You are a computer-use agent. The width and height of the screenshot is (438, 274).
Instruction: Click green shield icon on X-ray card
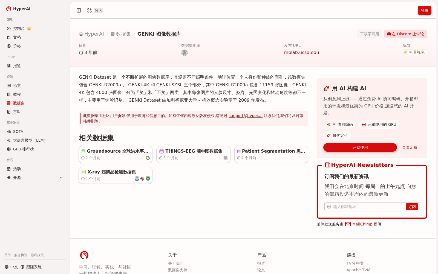pyautogui.click(x=148, y=179)
